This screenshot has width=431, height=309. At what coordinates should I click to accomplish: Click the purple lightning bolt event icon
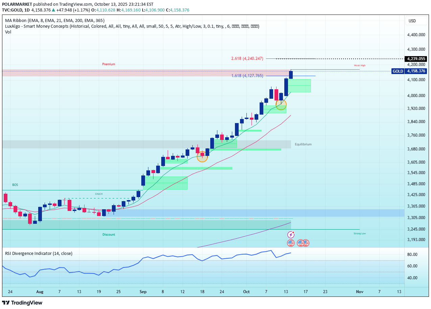click(291, 235)
